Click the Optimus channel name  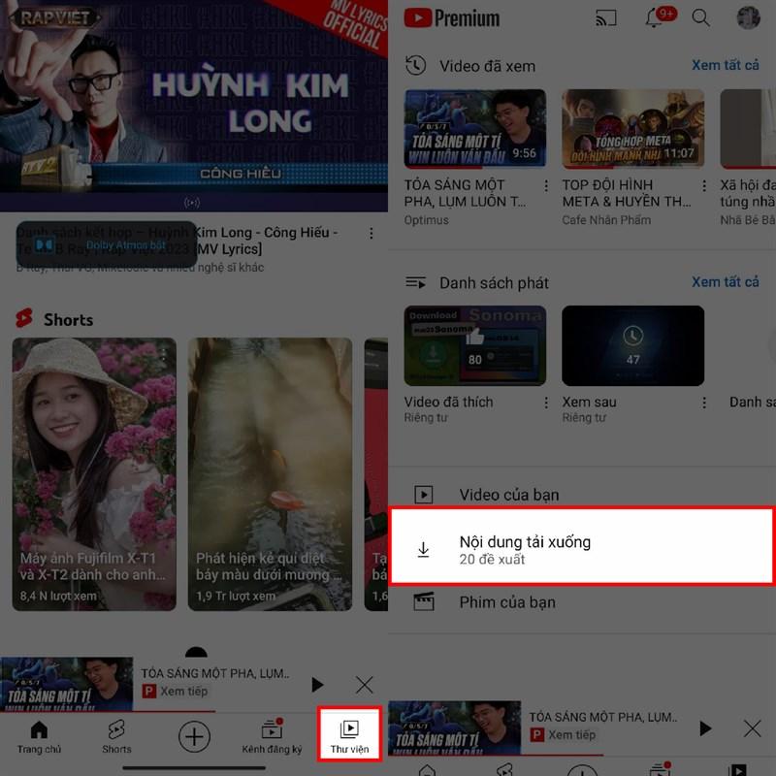pyautogui.click(x=426, y=220)
